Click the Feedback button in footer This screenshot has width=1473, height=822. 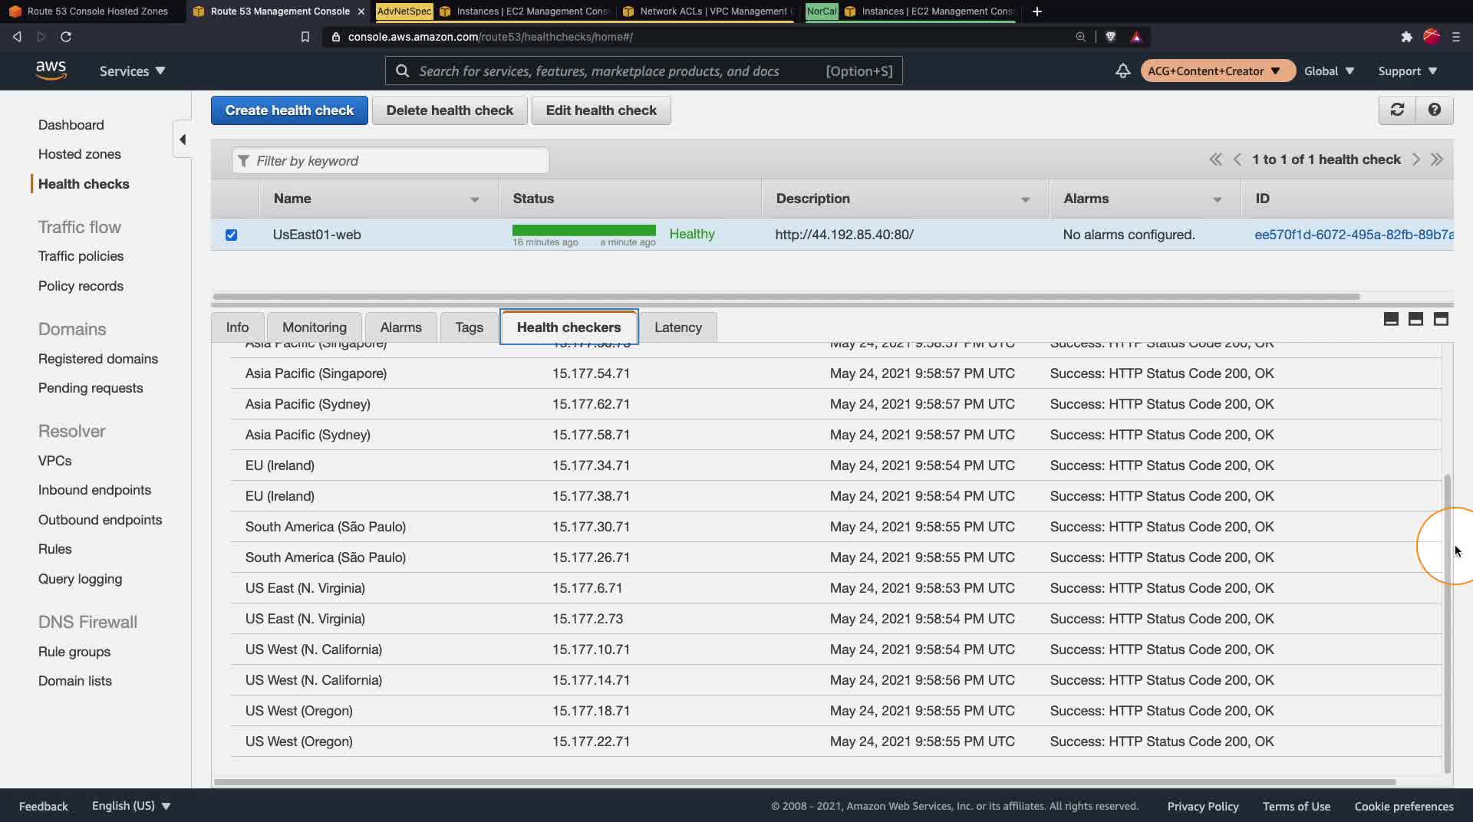pos(44,806)
